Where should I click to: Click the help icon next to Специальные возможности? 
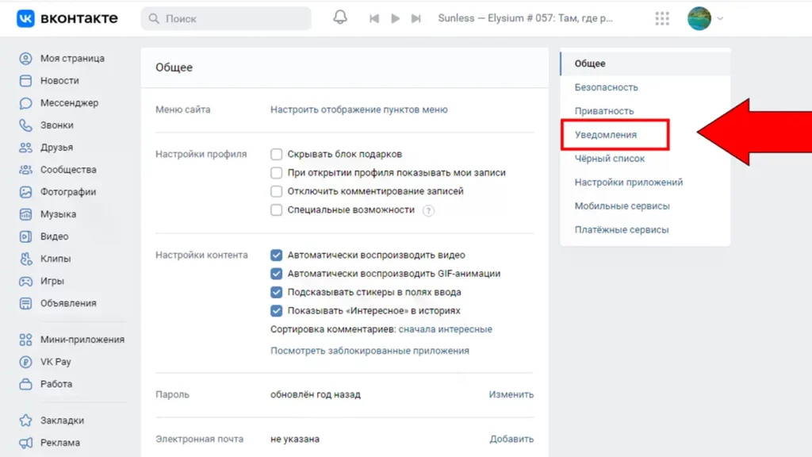[x=429, y=210]
